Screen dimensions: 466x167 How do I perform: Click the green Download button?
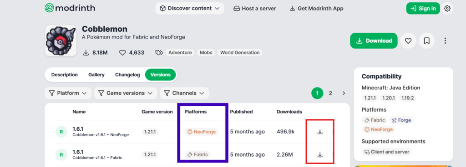[x=374, y=40]
